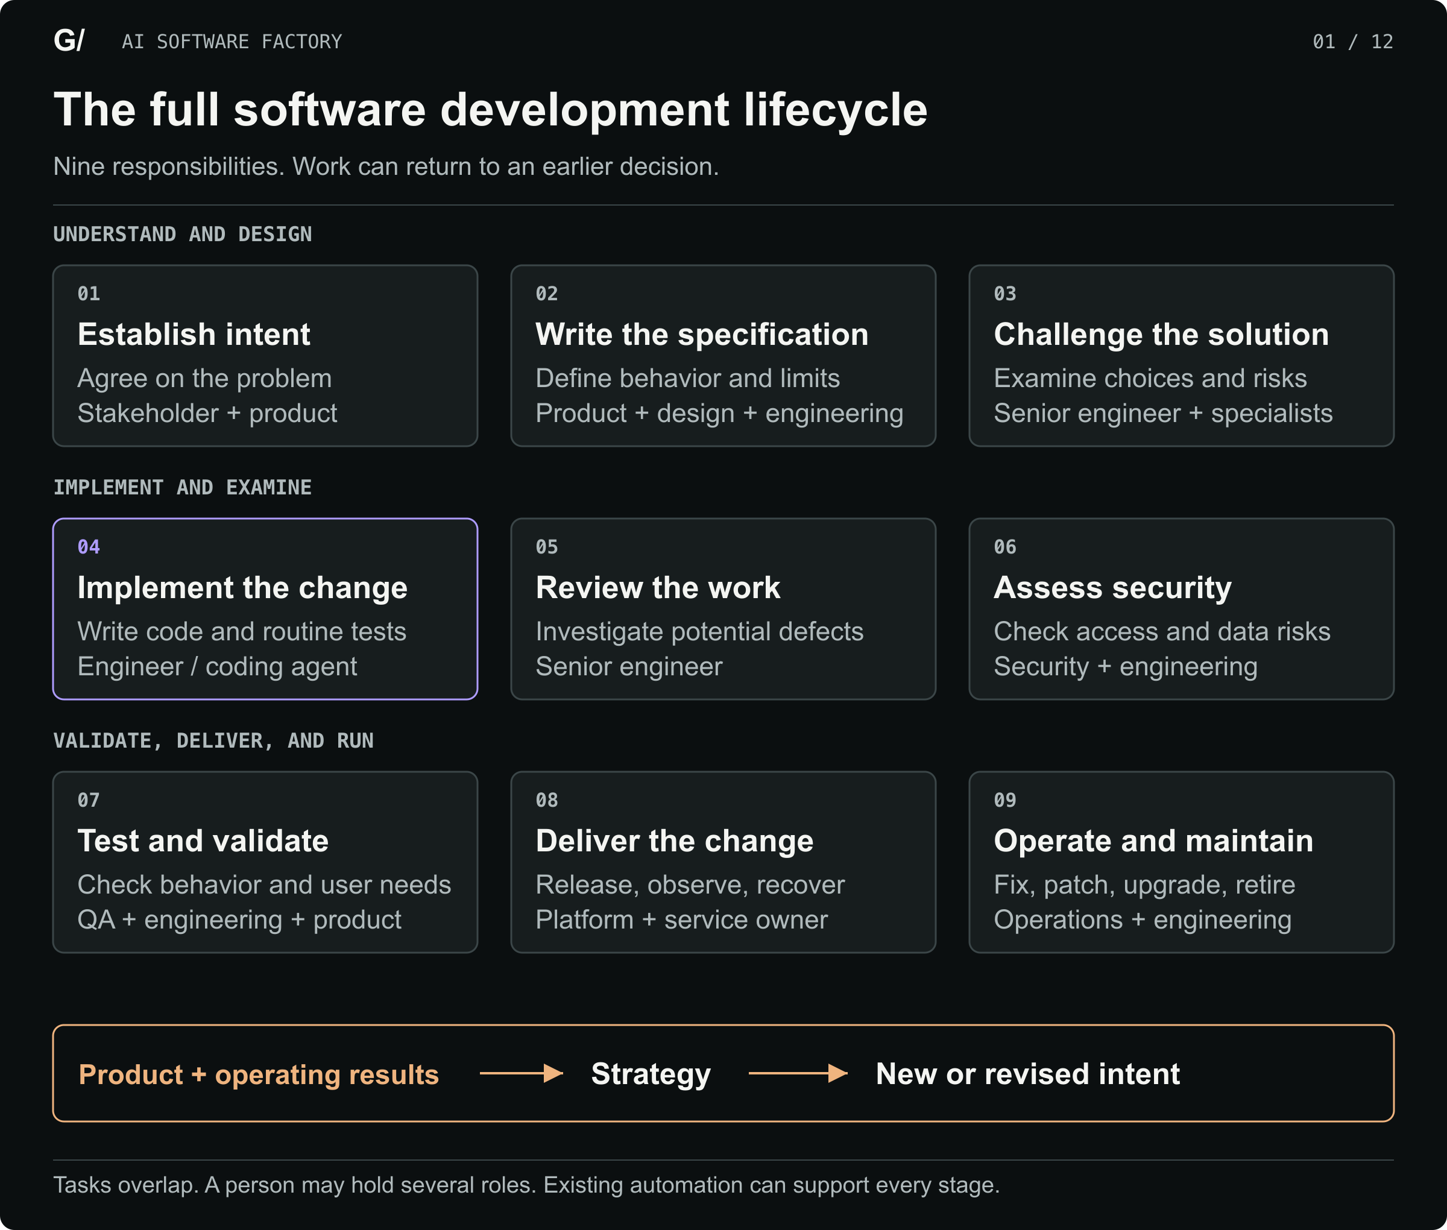Select the AI SOFTWARE FACTORY header label

click(232, 42)
